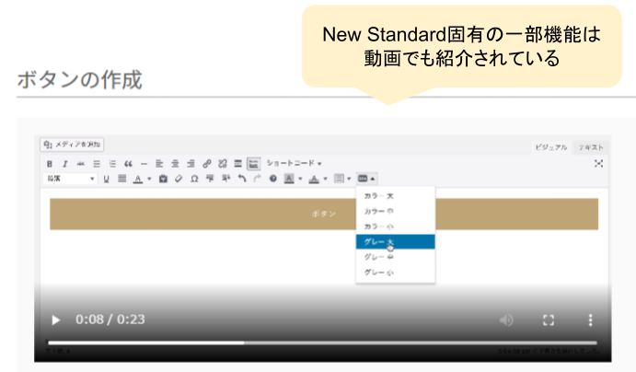Insert a blockquote with the quote icon

[x=128, y=163]
